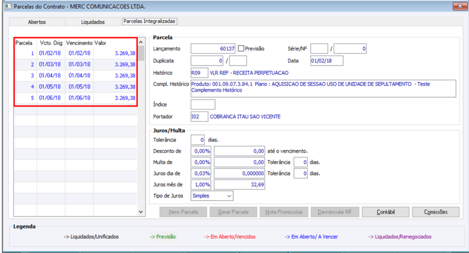Click the parcelas list scrollbar thumb
Image resolution: width=469 pixels, height=253 pixels.
coord(141,53)
